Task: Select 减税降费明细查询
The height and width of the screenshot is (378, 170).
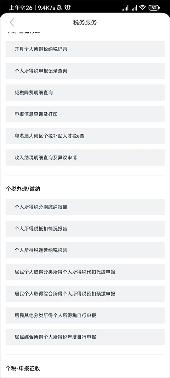Action: 85,92
